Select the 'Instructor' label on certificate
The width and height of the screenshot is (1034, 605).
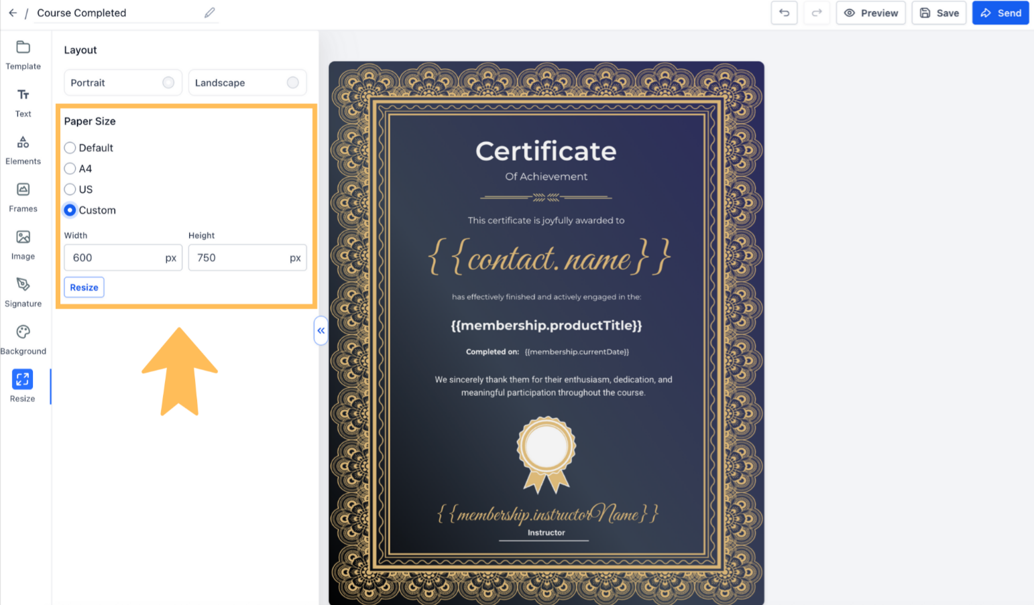point(546,533)
